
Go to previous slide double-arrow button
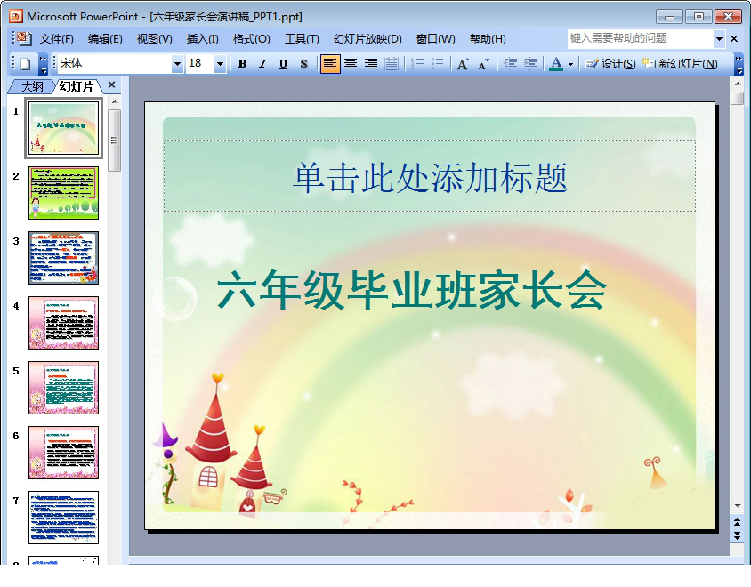click(x=738, y=522)
